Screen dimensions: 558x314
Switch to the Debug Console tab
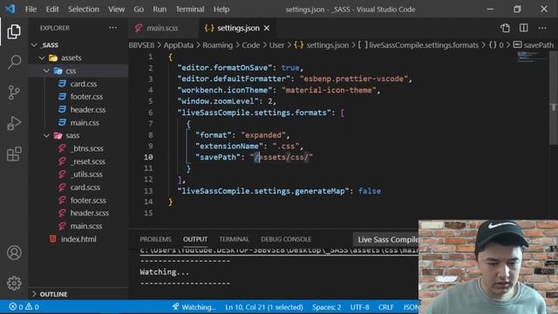(x=286, y=239)
